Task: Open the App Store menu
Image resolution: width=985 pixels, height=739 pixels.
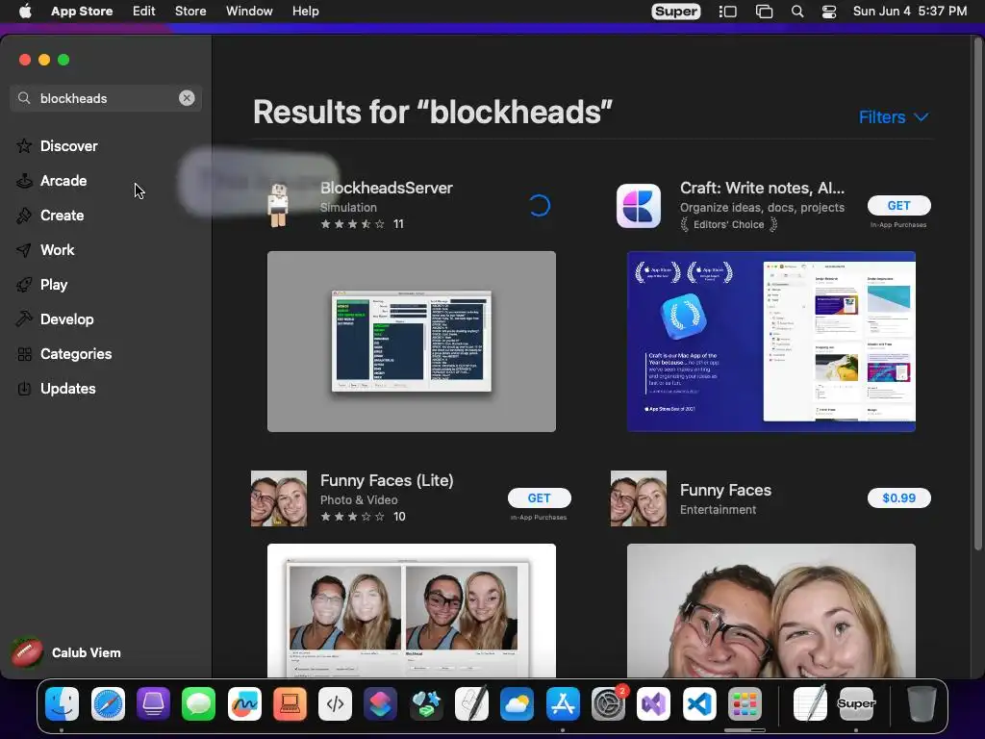Action: (82, 12)
